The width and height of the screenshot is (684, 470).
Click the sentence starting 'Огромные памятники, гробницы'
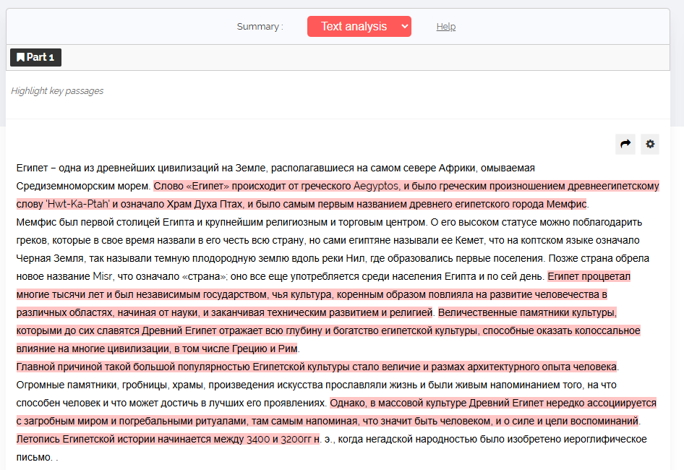click(x=316, y=394)
